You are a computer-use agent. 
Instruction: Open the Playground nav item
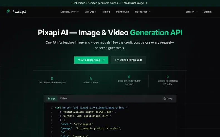tap(122, 12)
